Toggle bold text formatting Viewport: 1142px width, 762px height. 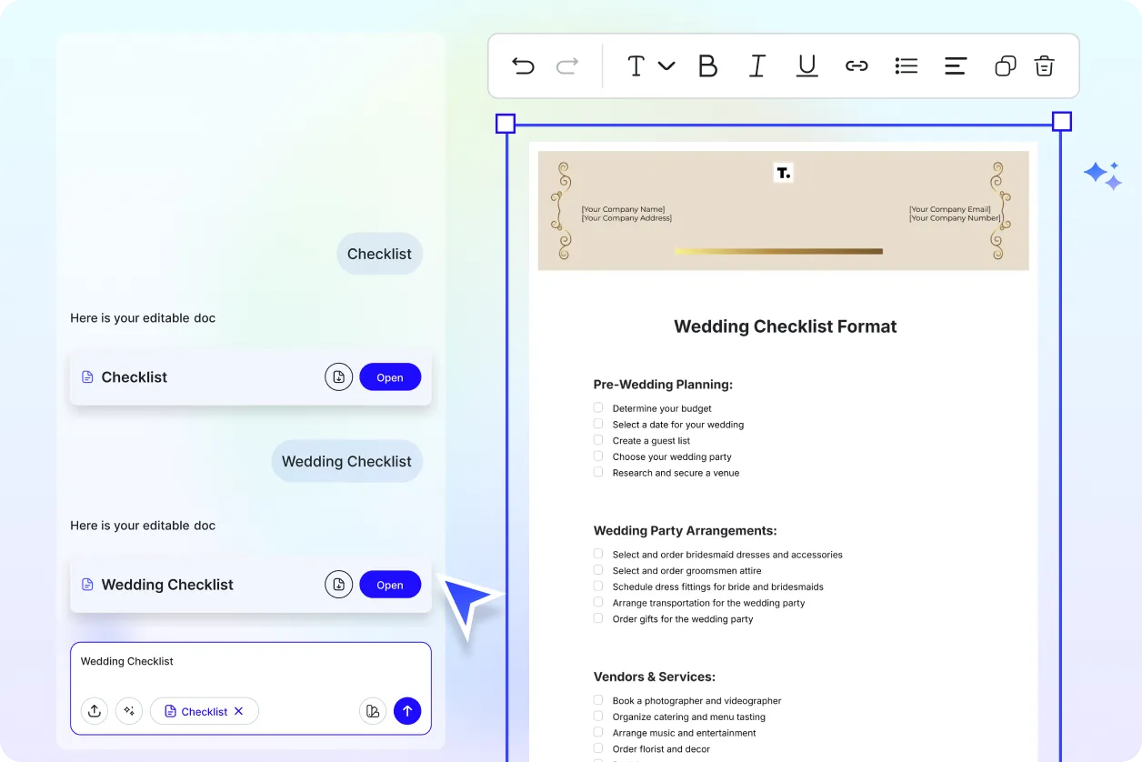(707, 65)
